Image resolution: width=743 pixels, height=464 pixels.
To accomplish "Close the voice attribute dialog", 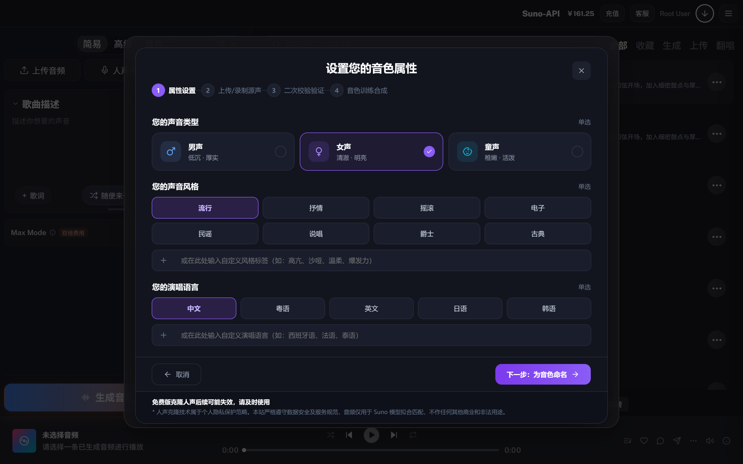I will [x=581, y=71].
